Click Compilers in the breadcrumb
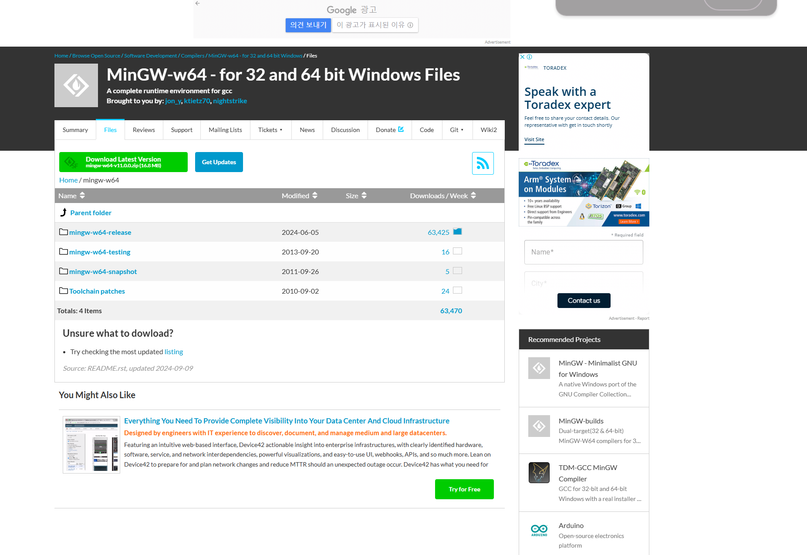807x555 pixels. click(x=192, y=56)
